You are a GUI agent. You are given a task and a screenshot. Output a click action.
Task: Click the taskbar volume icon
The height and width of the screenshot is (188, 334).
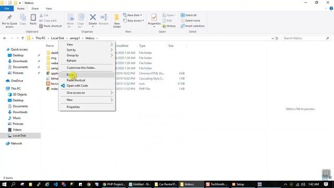coord(303,184)
